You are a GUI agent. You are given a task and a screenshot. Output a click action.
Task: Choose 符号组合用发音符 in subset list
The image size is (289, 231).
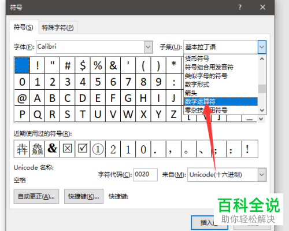(209, 67)
